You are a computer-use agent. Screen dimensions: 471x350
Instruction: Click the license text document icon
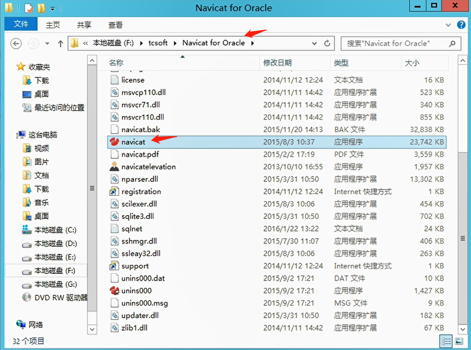coord(115,80)
